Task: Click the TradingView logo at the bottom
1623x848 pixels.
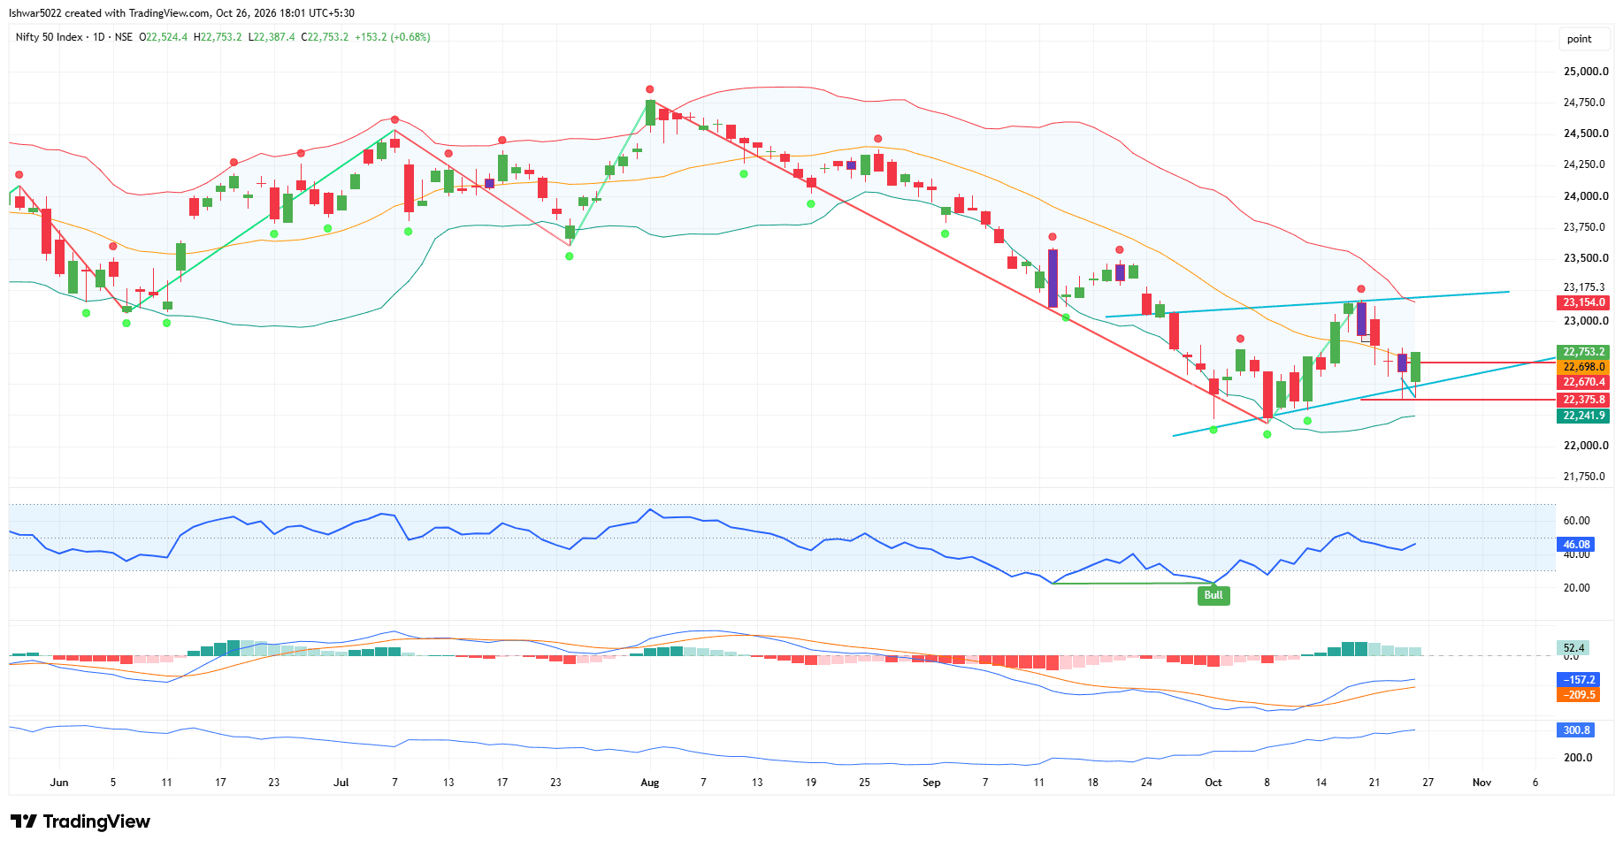Action: pyautogui.click(x=80, y=821)
